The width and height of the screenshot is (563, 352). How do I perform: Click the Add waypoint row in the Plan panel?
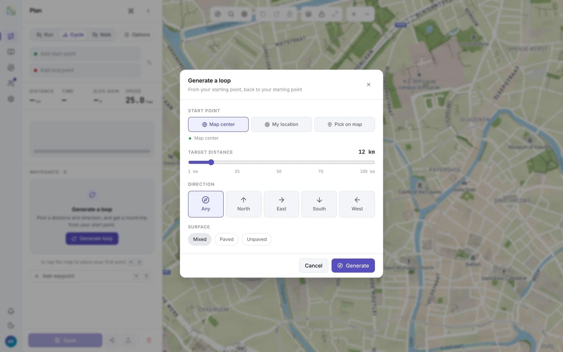(x=92, y=276)
